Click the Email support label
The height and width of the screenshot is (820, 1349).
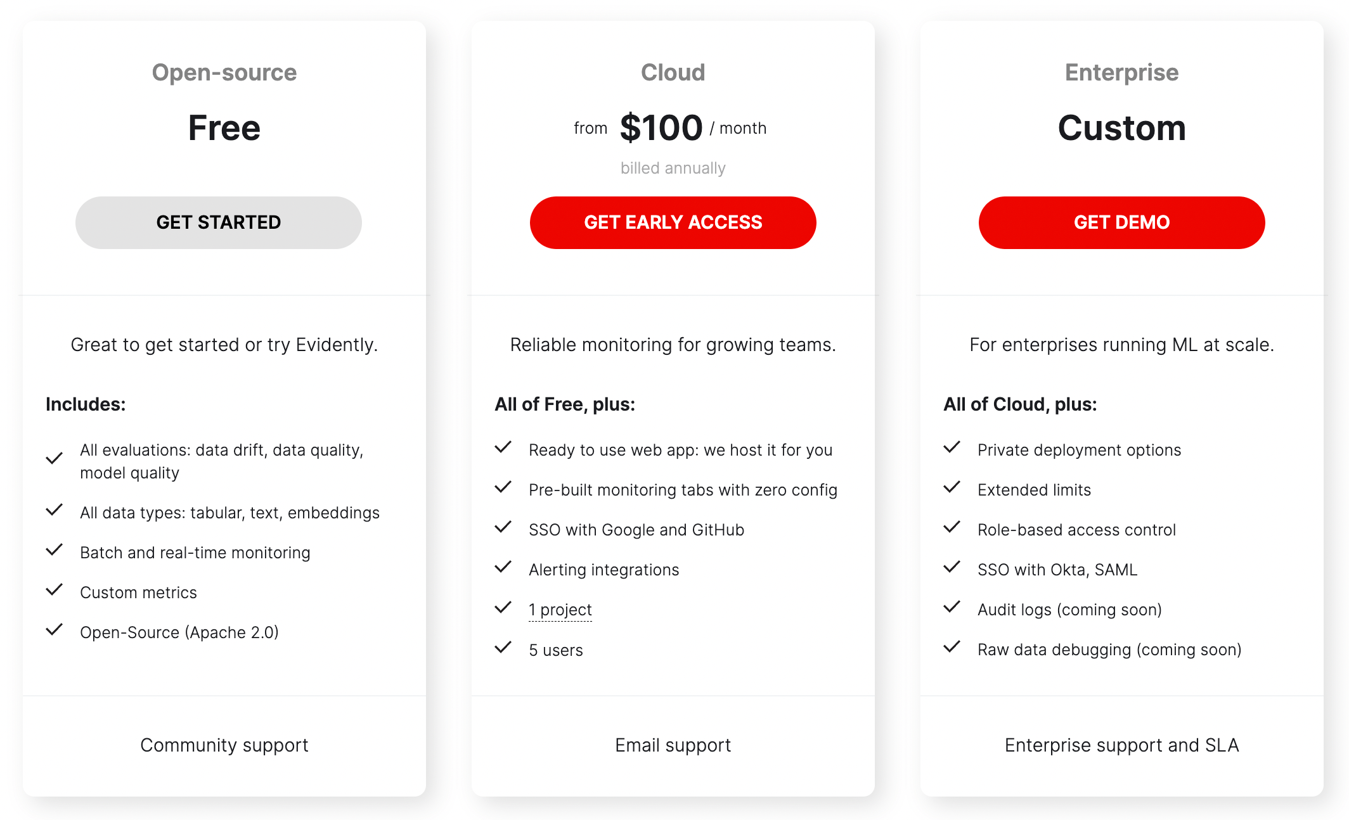pos(673,745)
